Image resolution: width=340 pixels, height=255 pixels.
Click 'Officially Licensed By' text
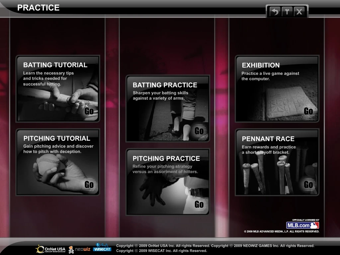click(x=306, y=220)
